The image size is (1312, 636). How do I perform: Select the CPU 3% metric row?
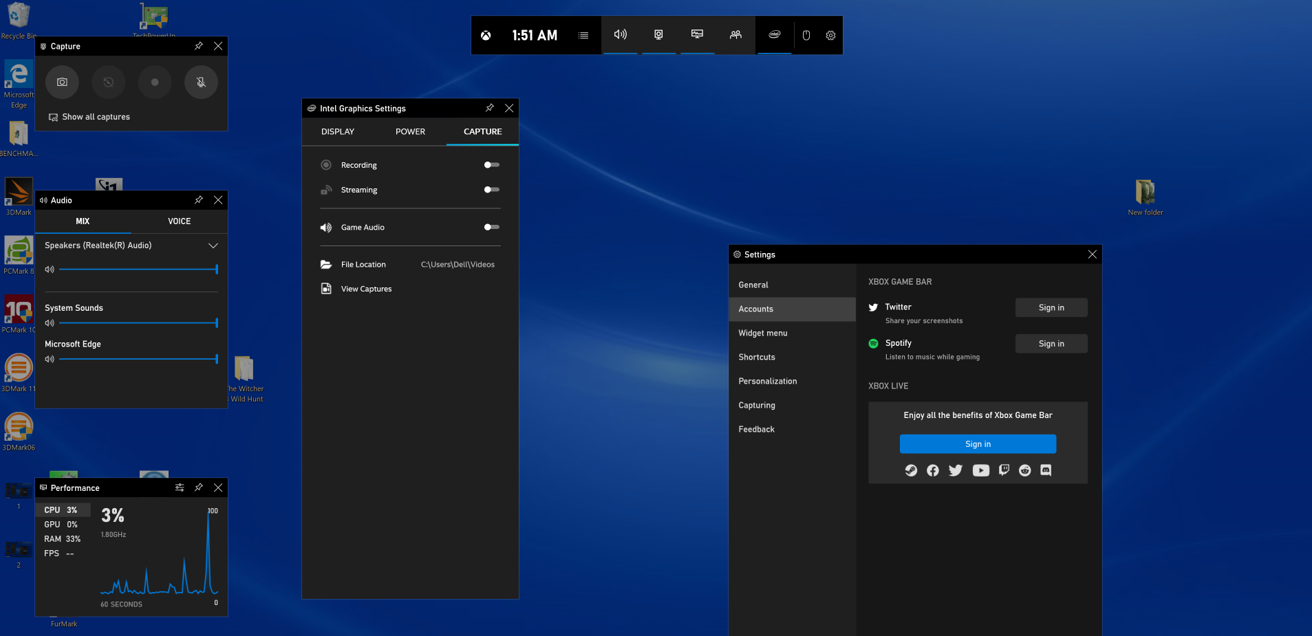tap(63, 510)
